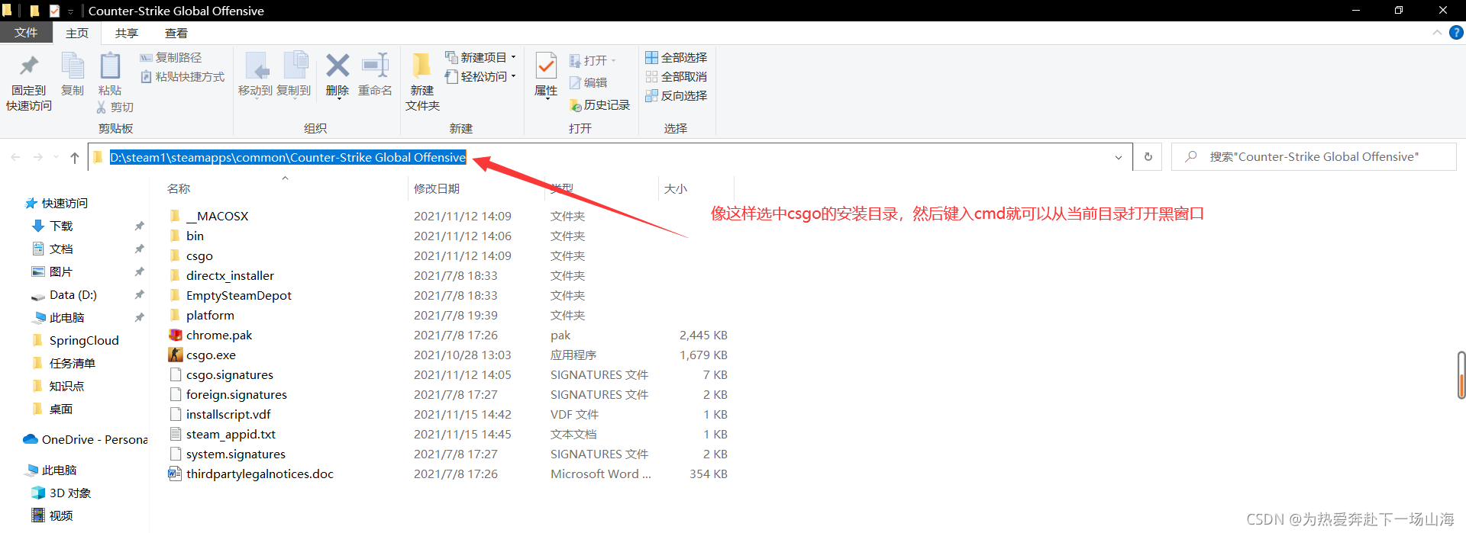Switch to Home (主页) tab

click(x=77, y=33)
